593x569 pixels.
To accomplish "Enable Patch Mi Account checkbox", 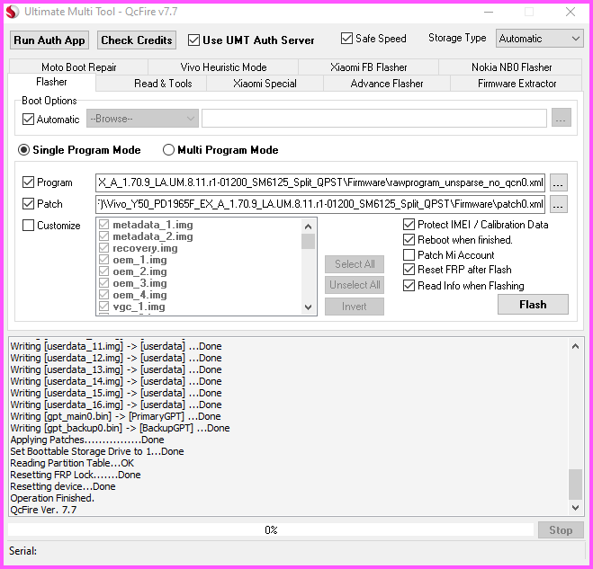I will tap(409, 255).
